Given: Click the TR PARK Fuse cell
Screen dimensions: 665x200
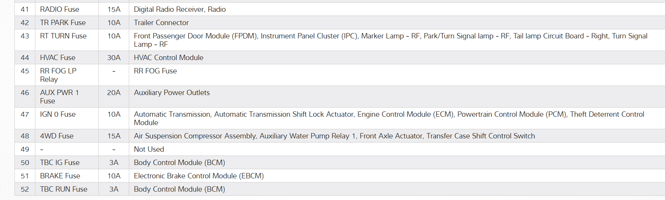Looking at the screenshot, I should (63, 23).
